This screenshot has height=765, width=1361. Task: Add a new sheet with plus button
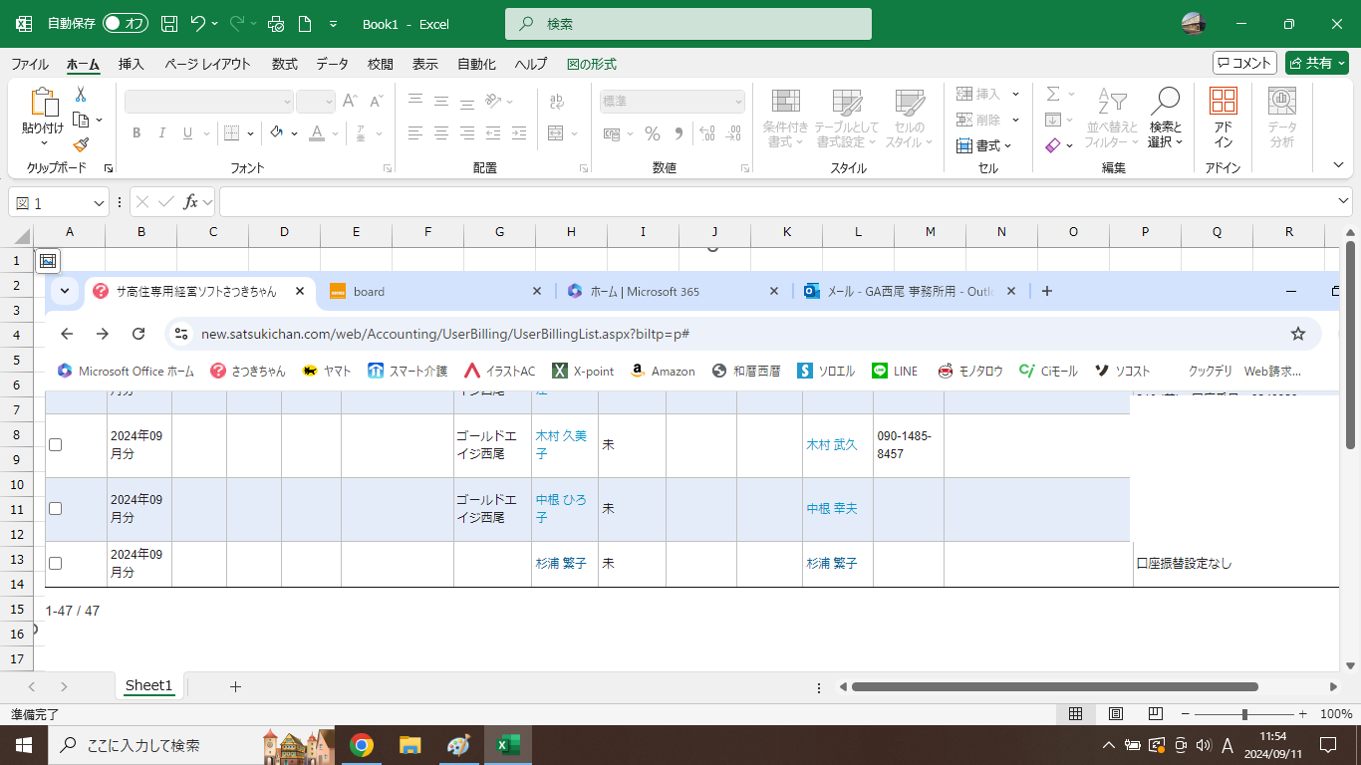235,686
